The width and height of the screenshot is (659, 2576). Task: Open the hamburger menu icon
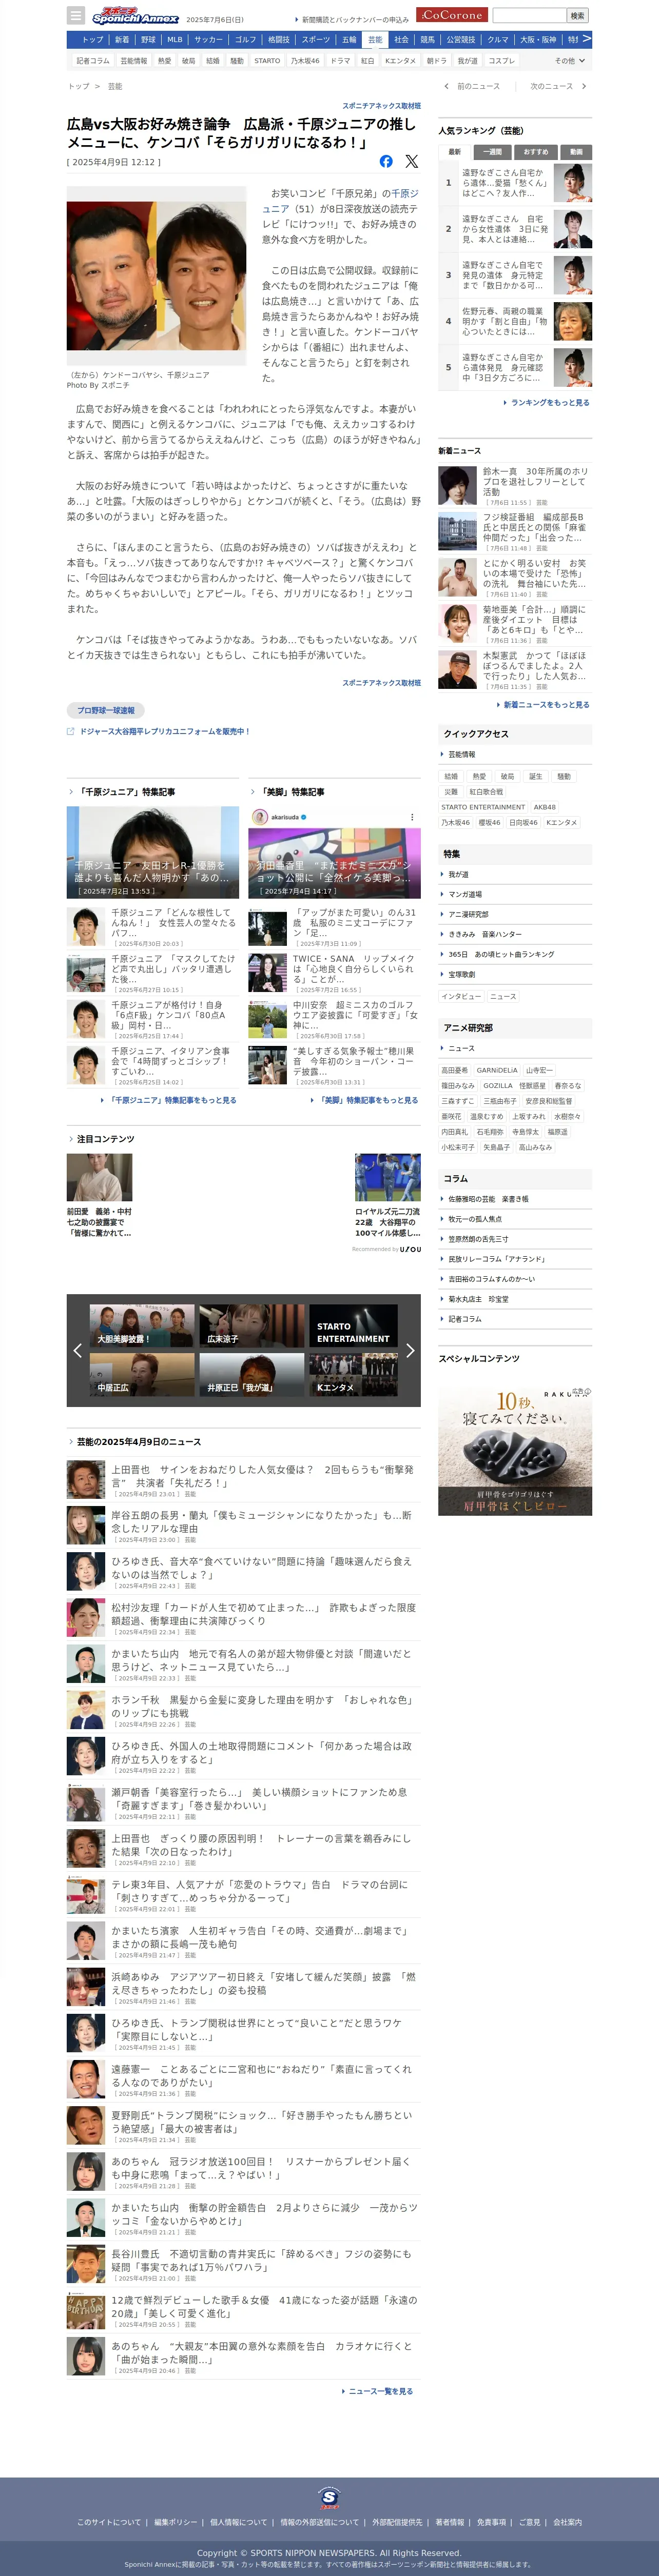pyautogui.click(x=76, y=15)
